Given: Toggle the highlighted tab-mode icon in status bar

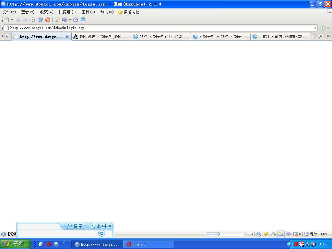Looking at the screenshot, I should coord(281,234).
